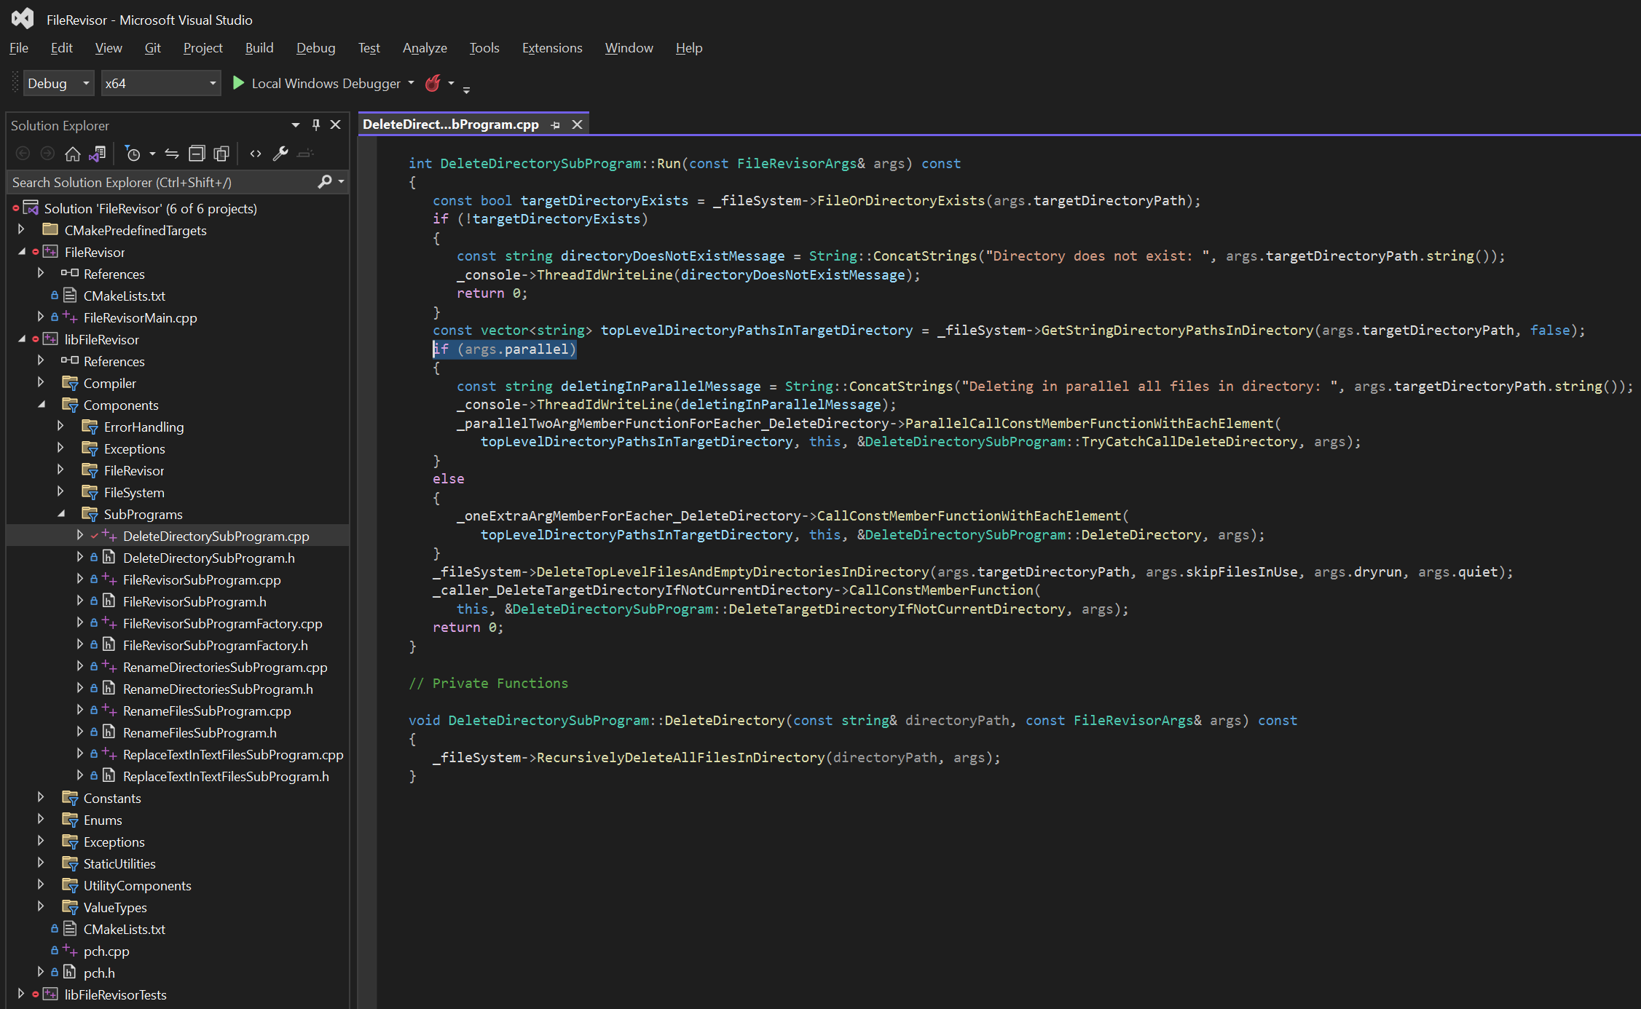Click the Collapse All icon in Solution Explorer

click(197, 154)
